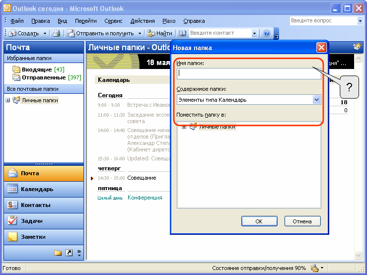Click the Имя папки text field

click(x=249, y=73)
